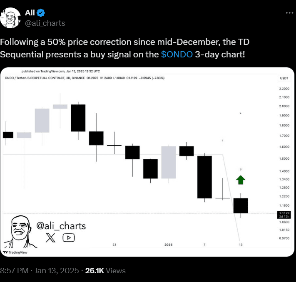Click the 8:57 PM tweet timestamp
The height and width of the screenshot is (282, 296).
tap(14, 271)
